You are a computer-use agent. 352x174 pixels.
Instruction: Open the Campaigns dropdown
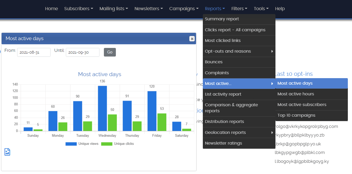(x=184, y=9)
